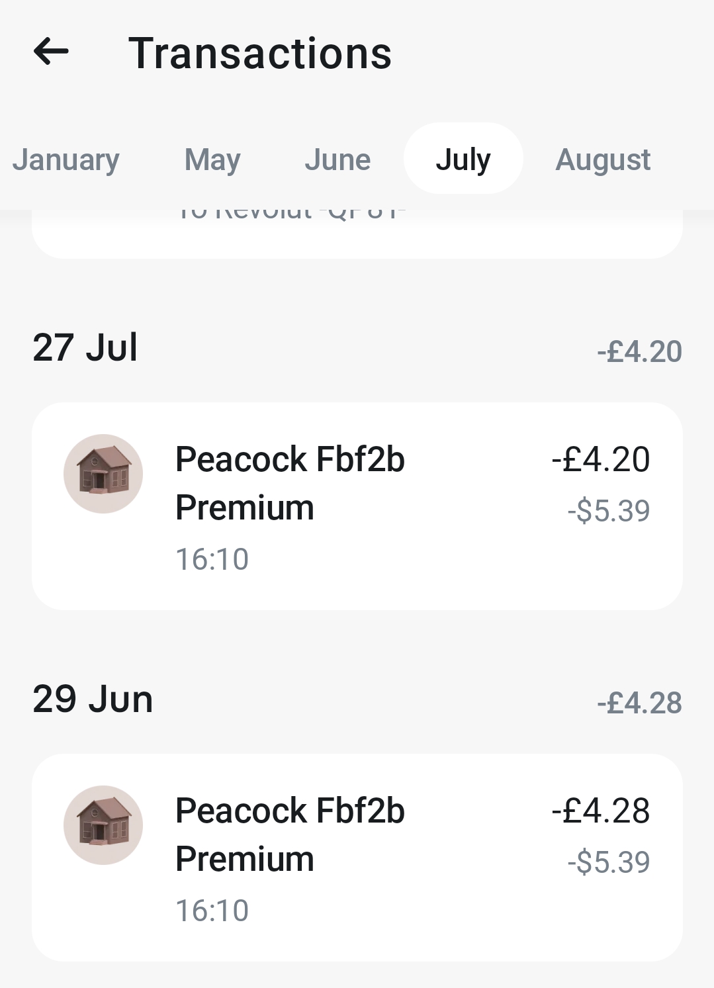Tap the -$5.39 amount under £4.28

[609, 862]
